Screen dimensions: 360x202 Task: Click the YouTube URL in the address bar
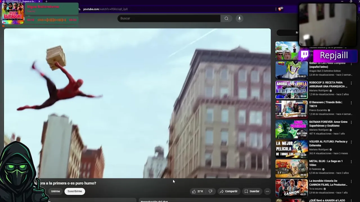coord(105,9)
